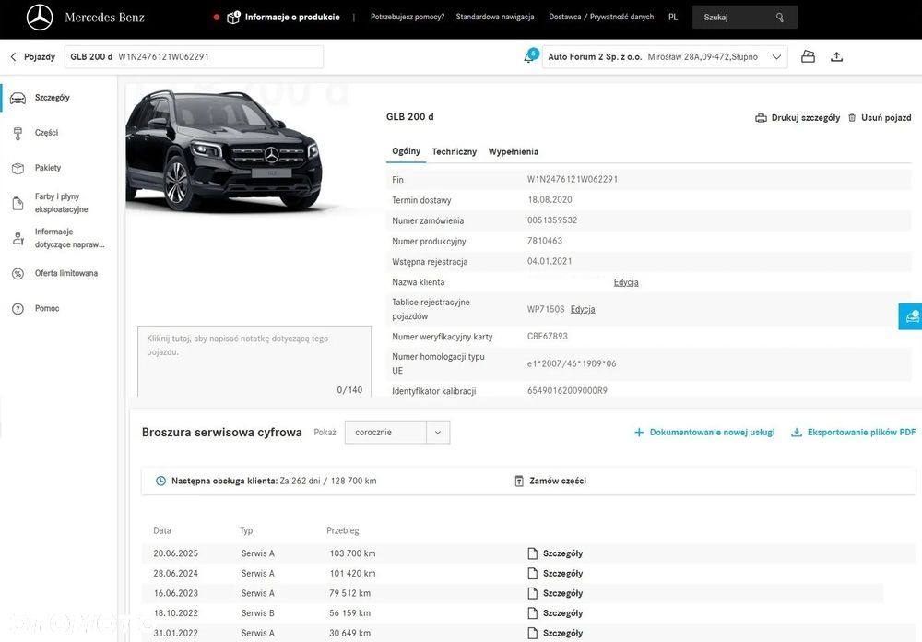Click Usuń pojazd text

coord(886,118)
